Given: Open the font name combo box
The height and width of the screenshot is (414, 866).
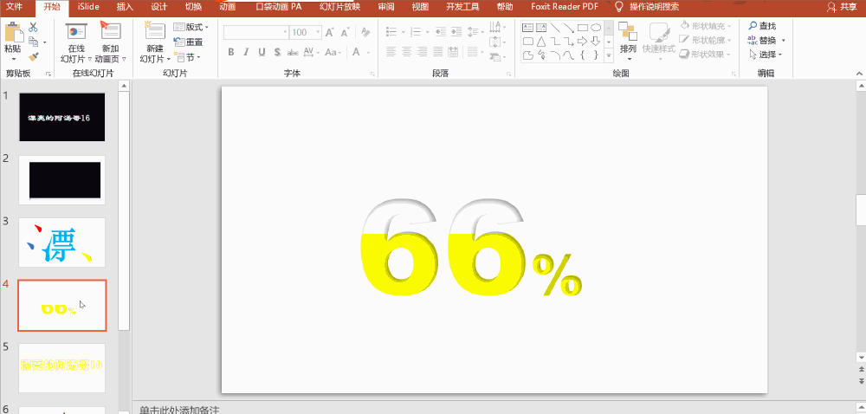Looking at the screenshot, I should (255, 32).
